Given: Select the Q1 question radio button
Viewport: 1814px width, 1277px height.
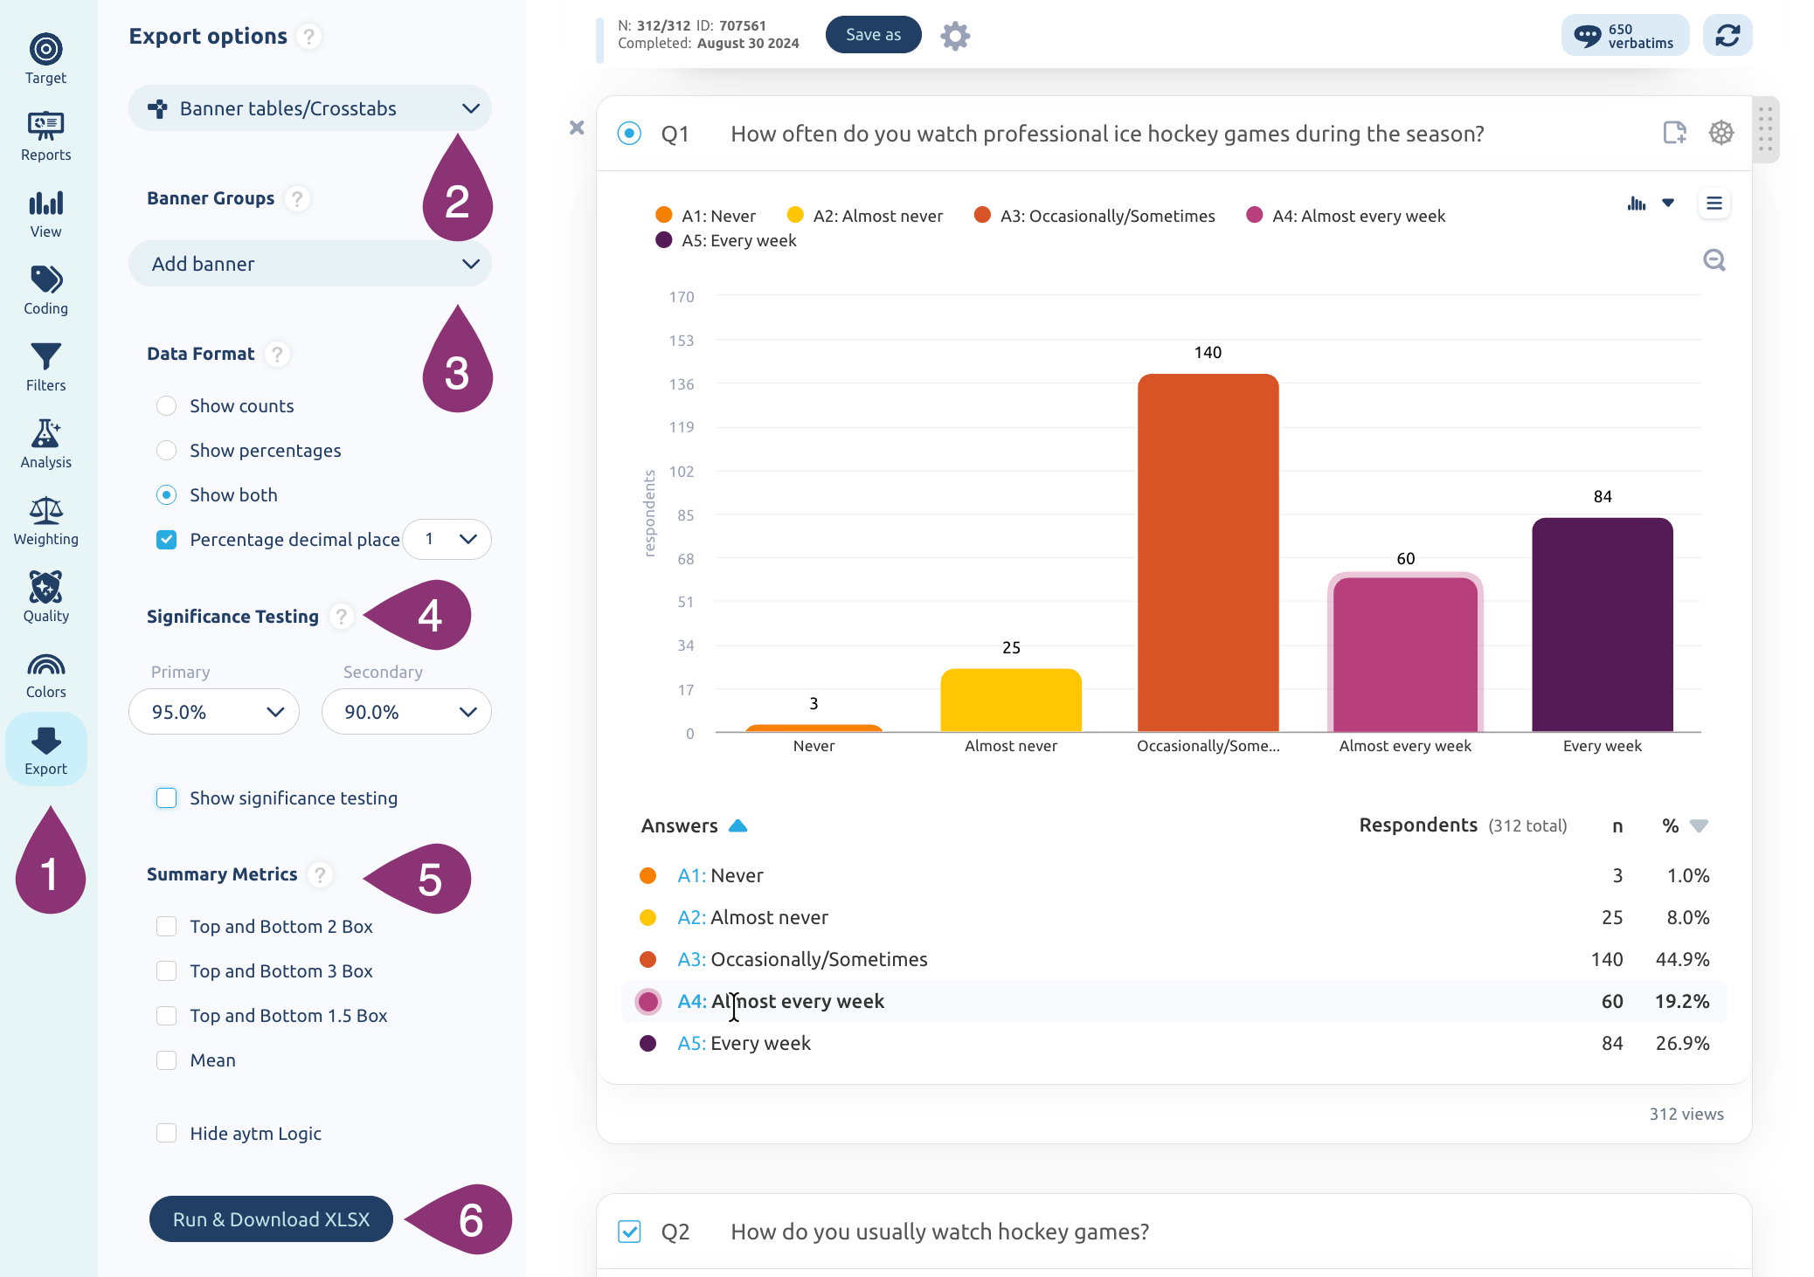Looking at the screenshot, I should coord(629,133).
